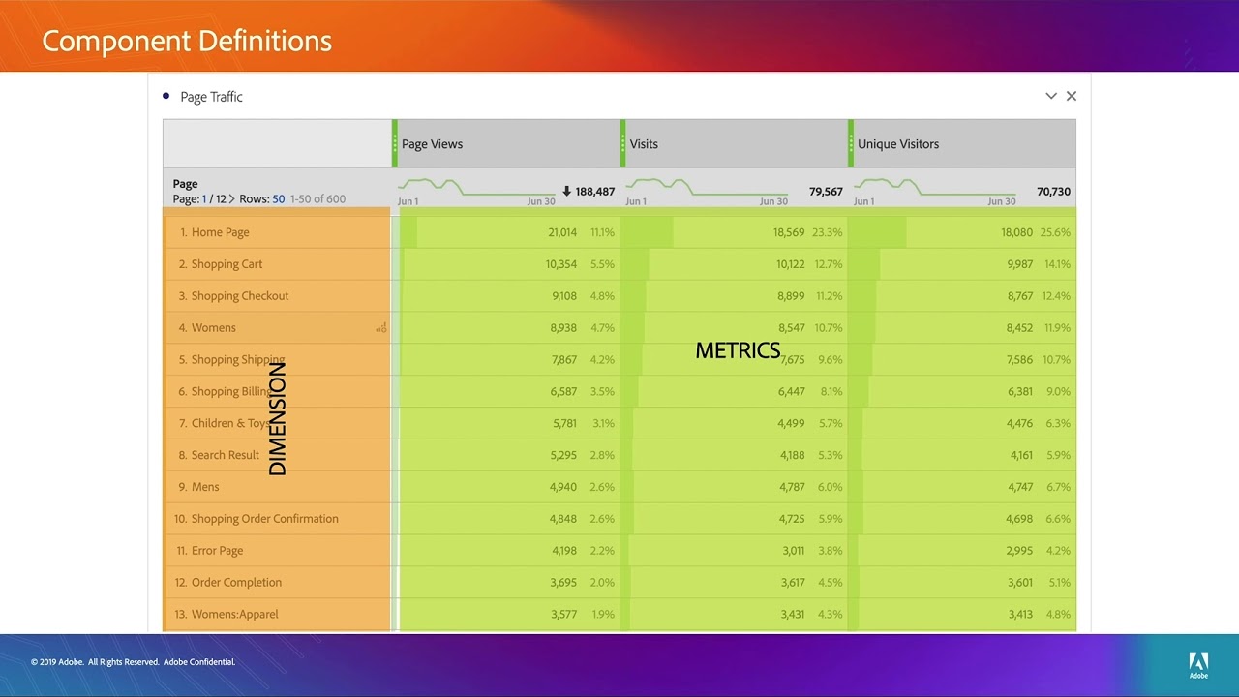Click Visits sparkline trend chart
1239x697 pixels.
click(706, 186)
